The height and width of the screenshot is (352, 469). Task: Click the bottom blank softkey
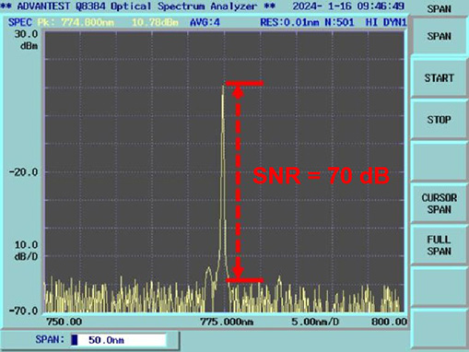(x=440, y=329)
